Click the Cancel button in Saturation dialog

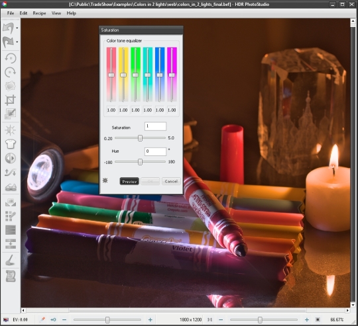(x=171, y=181)
